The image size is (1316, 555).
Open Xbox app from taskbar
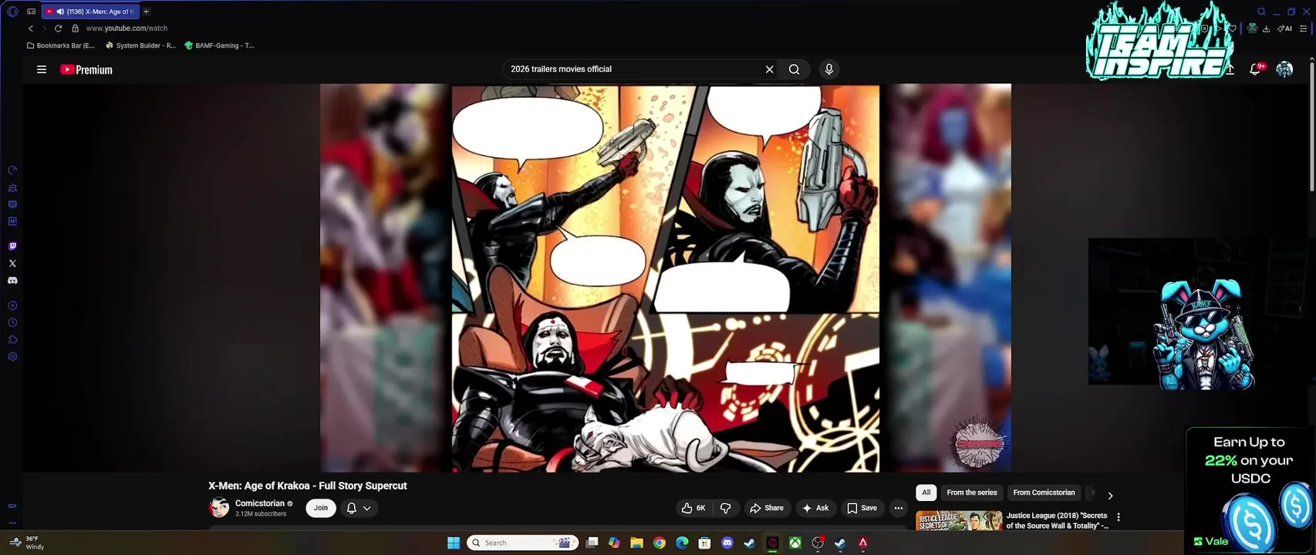[x=795, y=543]
